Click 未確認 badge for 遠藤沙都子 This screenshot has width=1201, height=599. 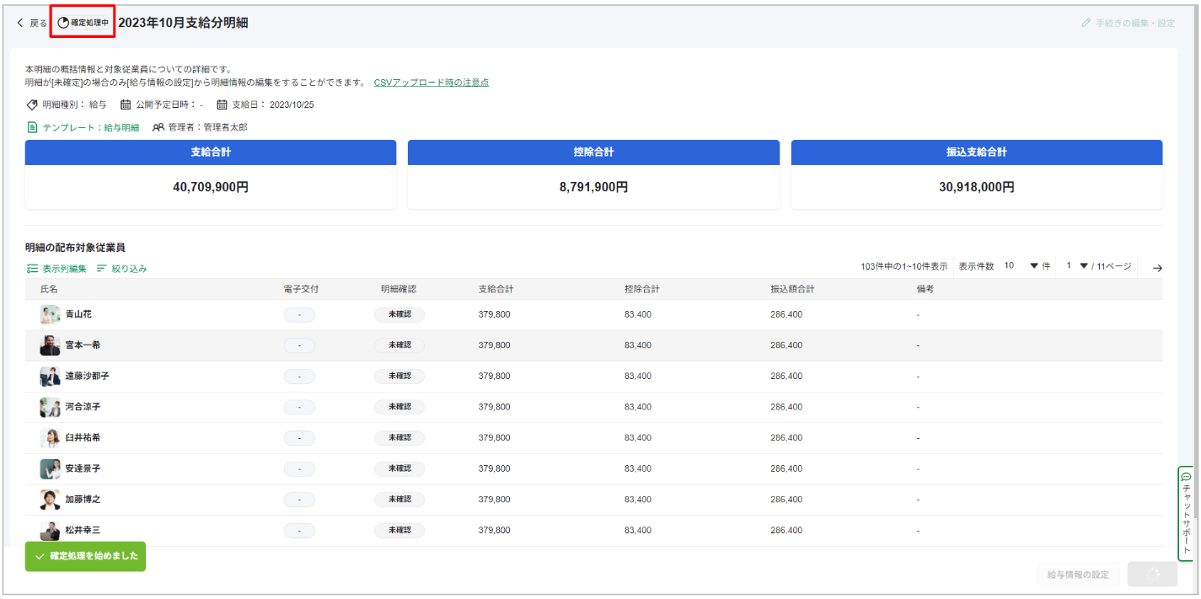pos(399,377)
